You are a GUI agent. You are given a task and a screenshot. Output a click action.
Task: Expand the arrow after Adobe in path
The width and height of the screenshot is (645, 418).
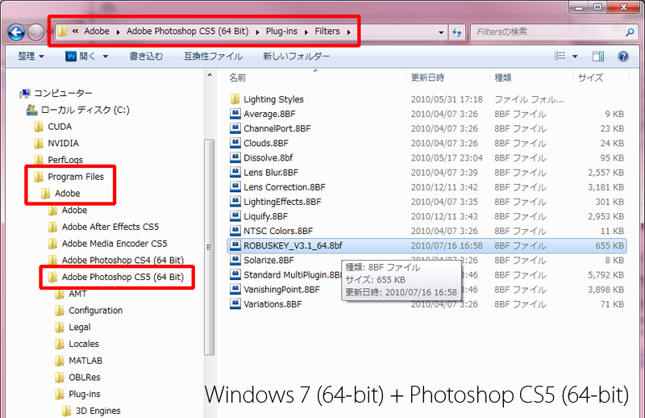(x=118, y=32)
